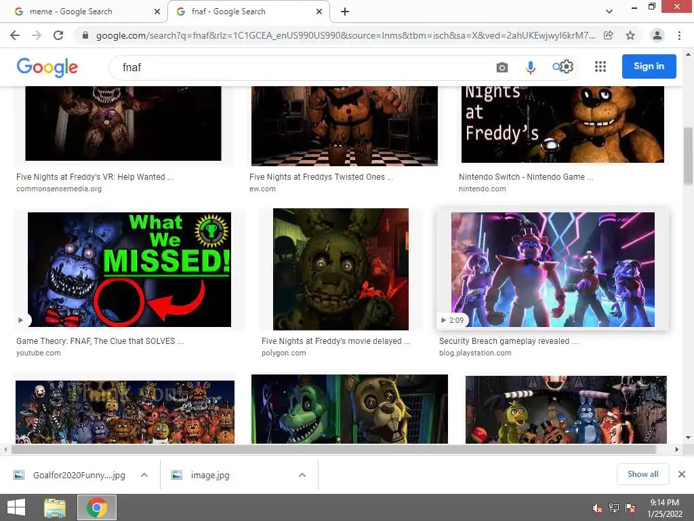Click the lock icon in address bar
The width and height of the screenshot is (694, 521).
coord(85,35)
